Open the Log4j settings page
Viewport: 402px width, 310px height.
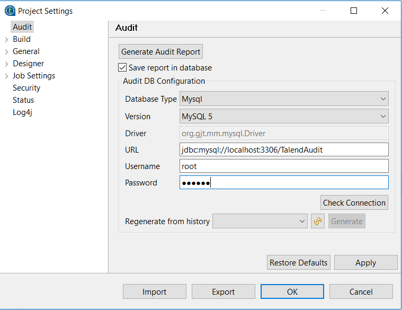click(x=23, y=112)
